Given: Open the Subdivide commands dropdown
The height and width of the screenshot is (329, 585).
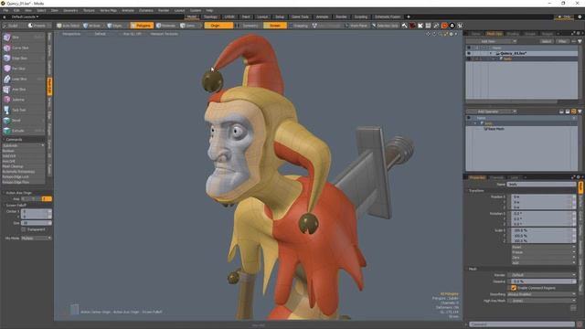Looking at the screenshot, I should 23,145.
